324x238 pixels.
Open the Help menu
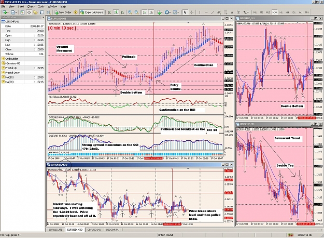[63, 7]
